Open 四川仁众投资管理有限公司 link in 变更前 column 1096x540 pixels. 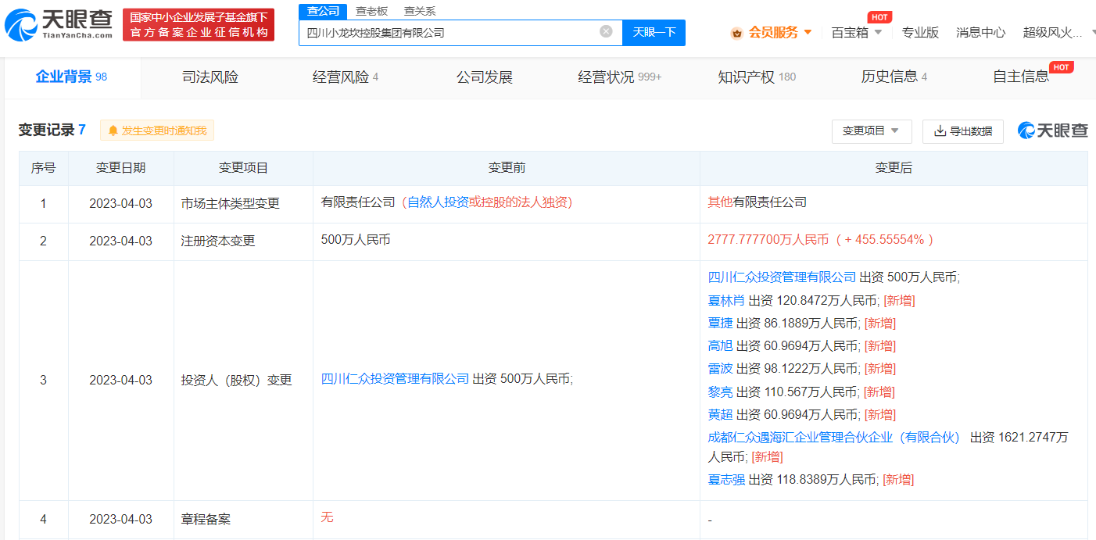coord(396,379)
